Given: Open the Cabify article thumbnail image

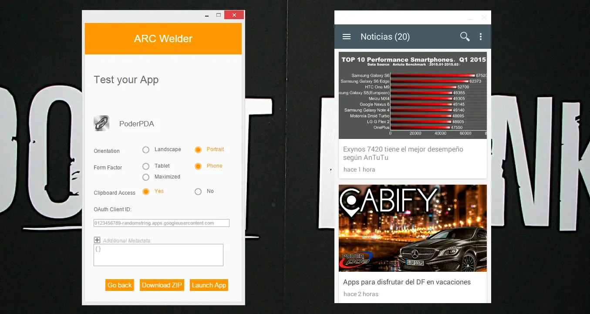Looking at the screenshot, I should (412, 228).
